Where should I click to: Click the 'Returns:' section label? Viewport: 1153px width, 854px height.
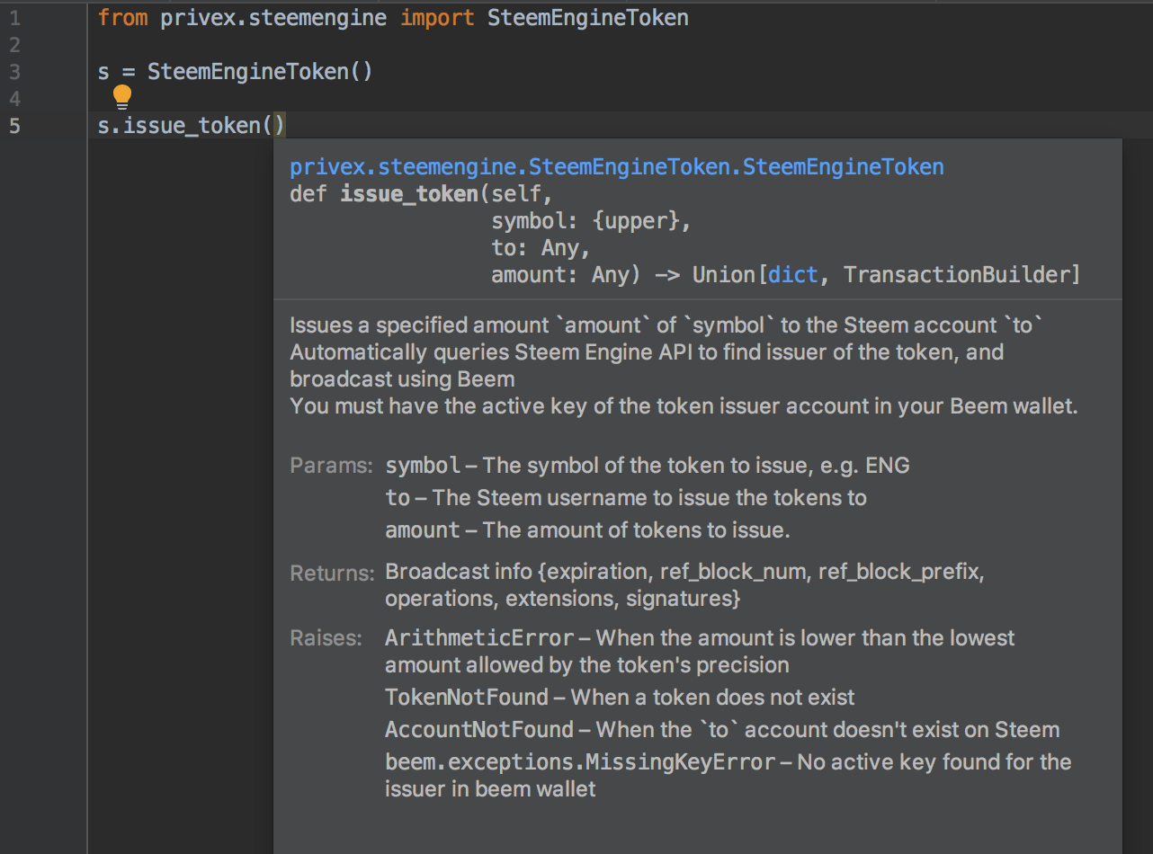click(332, 573)
